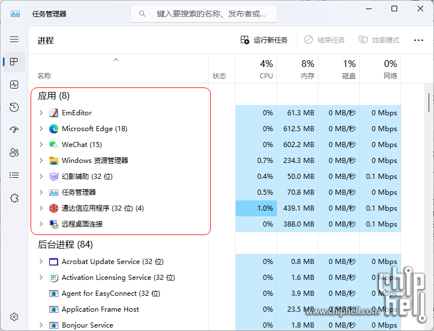Sort by the 名称 column header
The image size is (434, 331).
(x=118, y=69)
